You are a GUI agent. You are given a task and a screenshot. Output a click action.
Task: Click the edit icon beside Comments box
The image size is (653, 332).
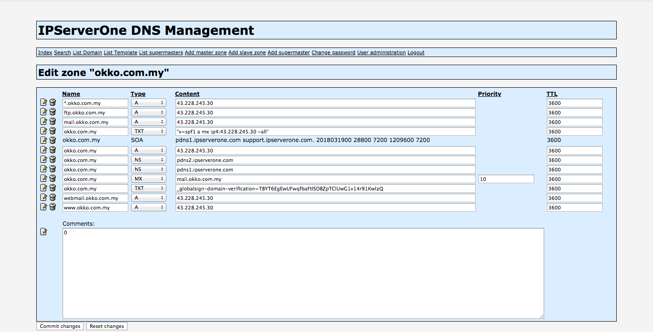point(44,232)
